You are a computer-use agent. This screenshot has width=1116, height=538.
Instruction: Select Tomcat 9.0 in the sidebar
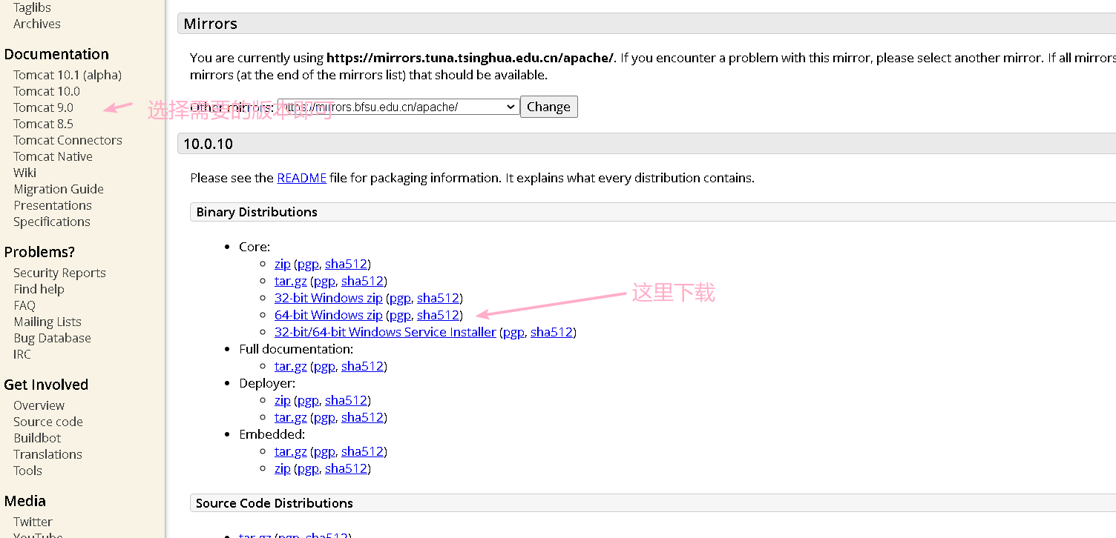pyautogui.click(x=44, y=107)
